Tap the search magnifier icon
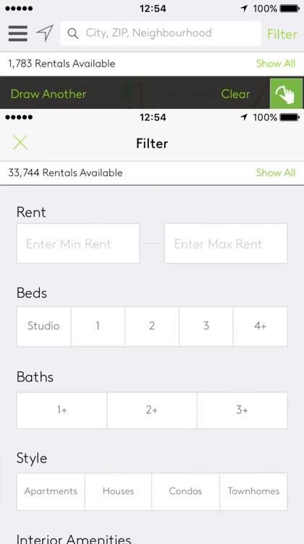304x544 pixels. pyautogui.click(x=72, y=33)
